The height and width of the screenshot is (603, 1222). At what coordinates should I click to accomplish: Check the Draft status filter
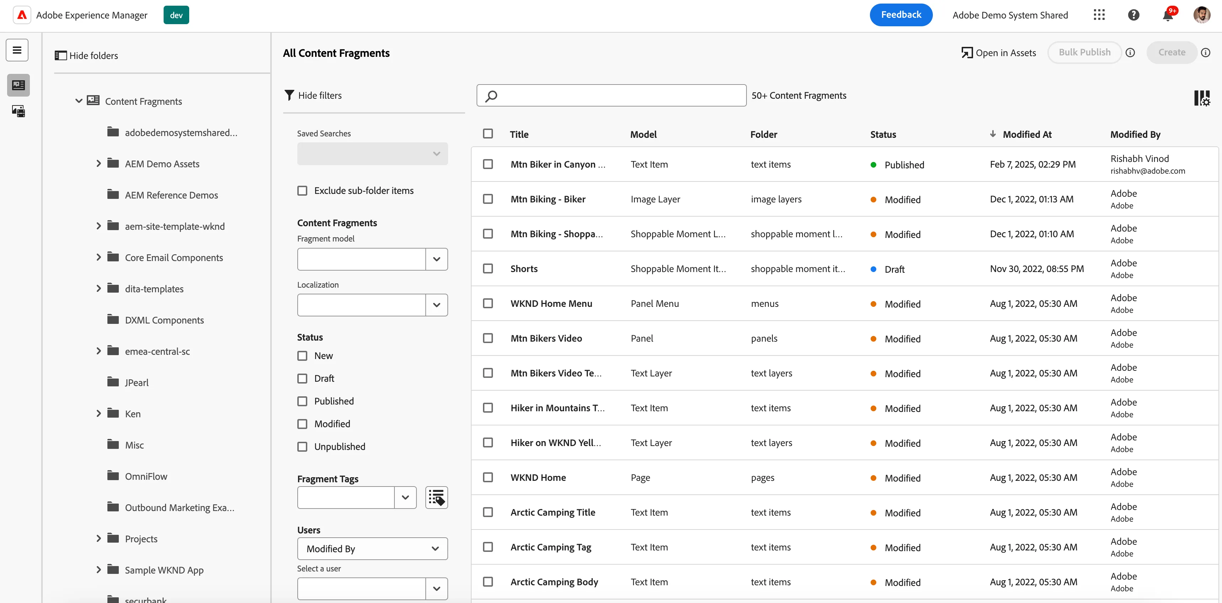[302, 379]
